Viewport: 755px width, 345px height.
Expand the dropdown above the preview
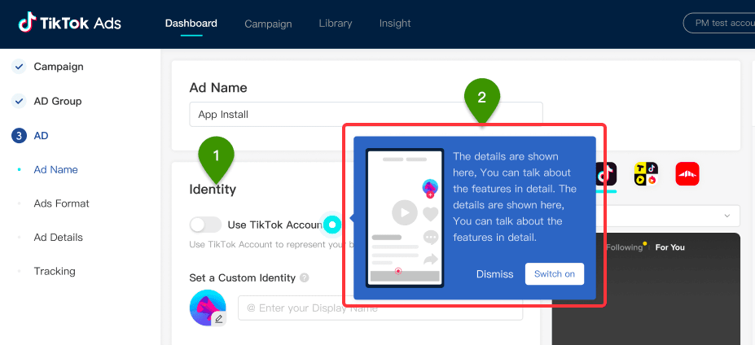tap(725, 216)
